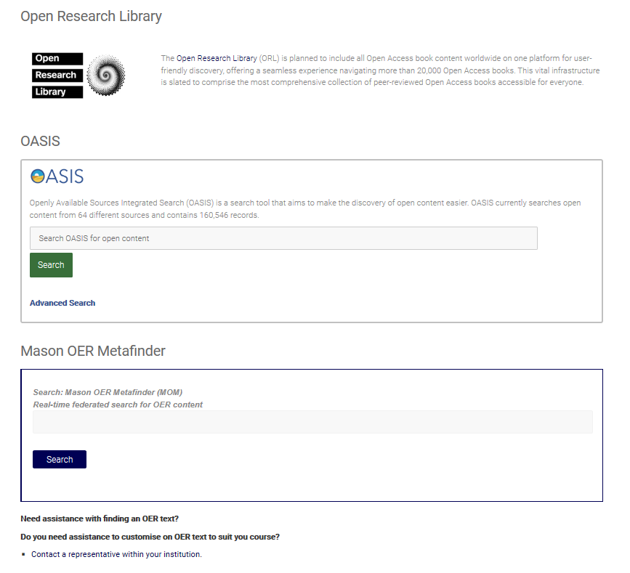
Task: Click the Mason OER Metafinder heading
Action: pyautogui.click(x=93, y=351)
